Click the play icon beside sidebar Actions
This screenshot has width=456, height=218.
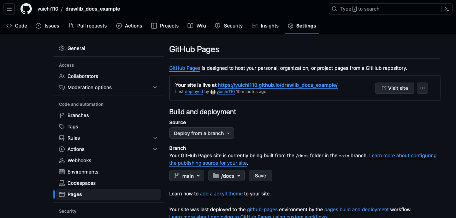click(x=62, y=149)
